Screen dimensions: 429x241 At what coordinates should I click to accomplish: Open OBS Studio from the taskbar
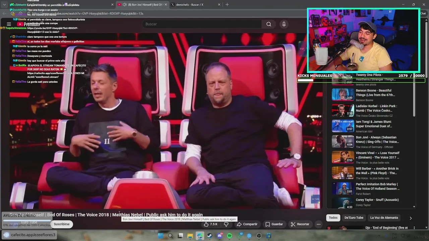tap(259, 236)
